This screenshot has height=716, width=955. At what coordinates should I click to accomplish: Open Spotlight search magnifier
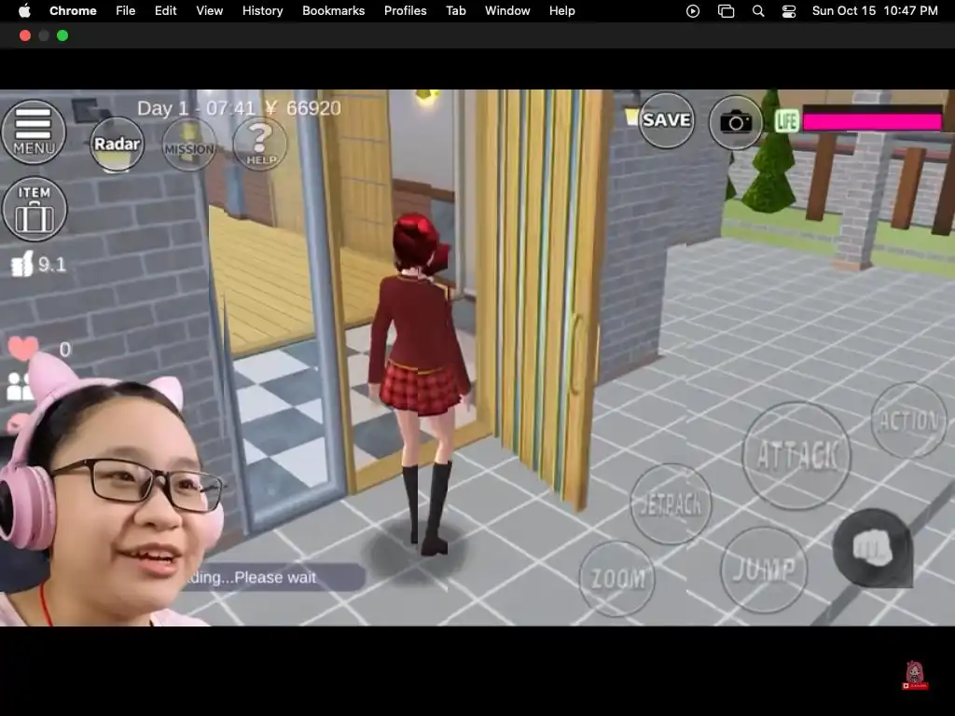(x=758, y=11)
